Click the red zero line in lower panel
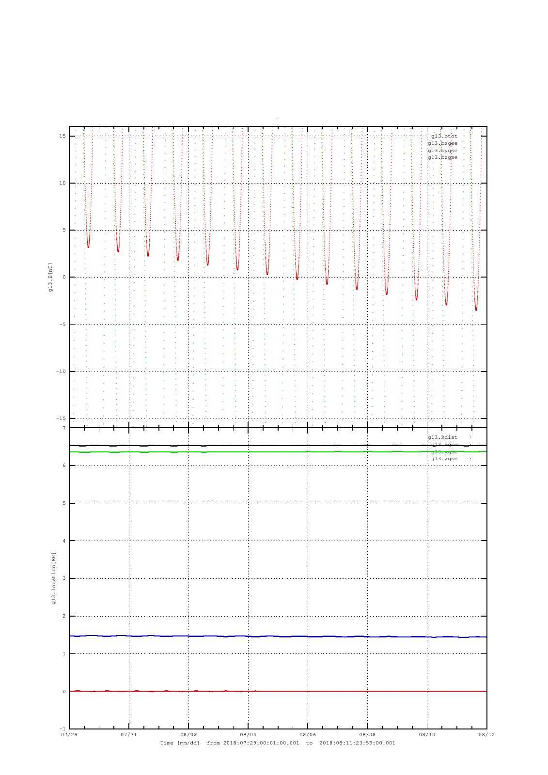This screenshot has width=548, height=775. (x=278, y=691)
